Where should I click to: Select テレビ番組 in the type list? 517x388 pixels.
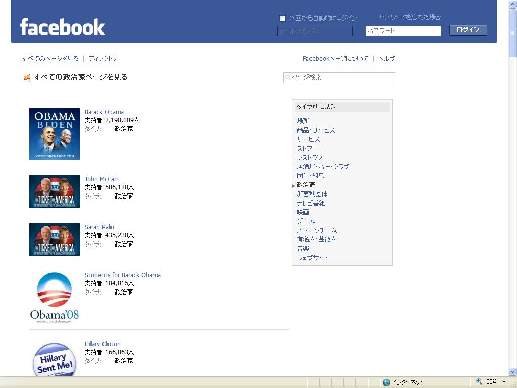coord(311,203)
